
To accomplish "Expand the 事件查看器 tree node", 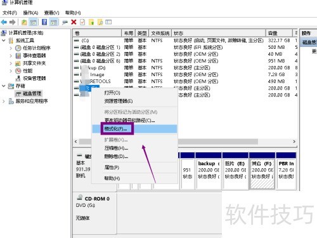I will 11,56.
